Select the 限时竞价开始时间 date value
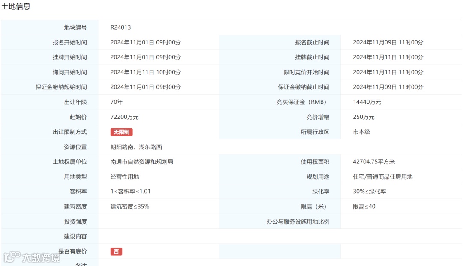The height and width of the screenshot is (266, 463). (x=388, y=72)
